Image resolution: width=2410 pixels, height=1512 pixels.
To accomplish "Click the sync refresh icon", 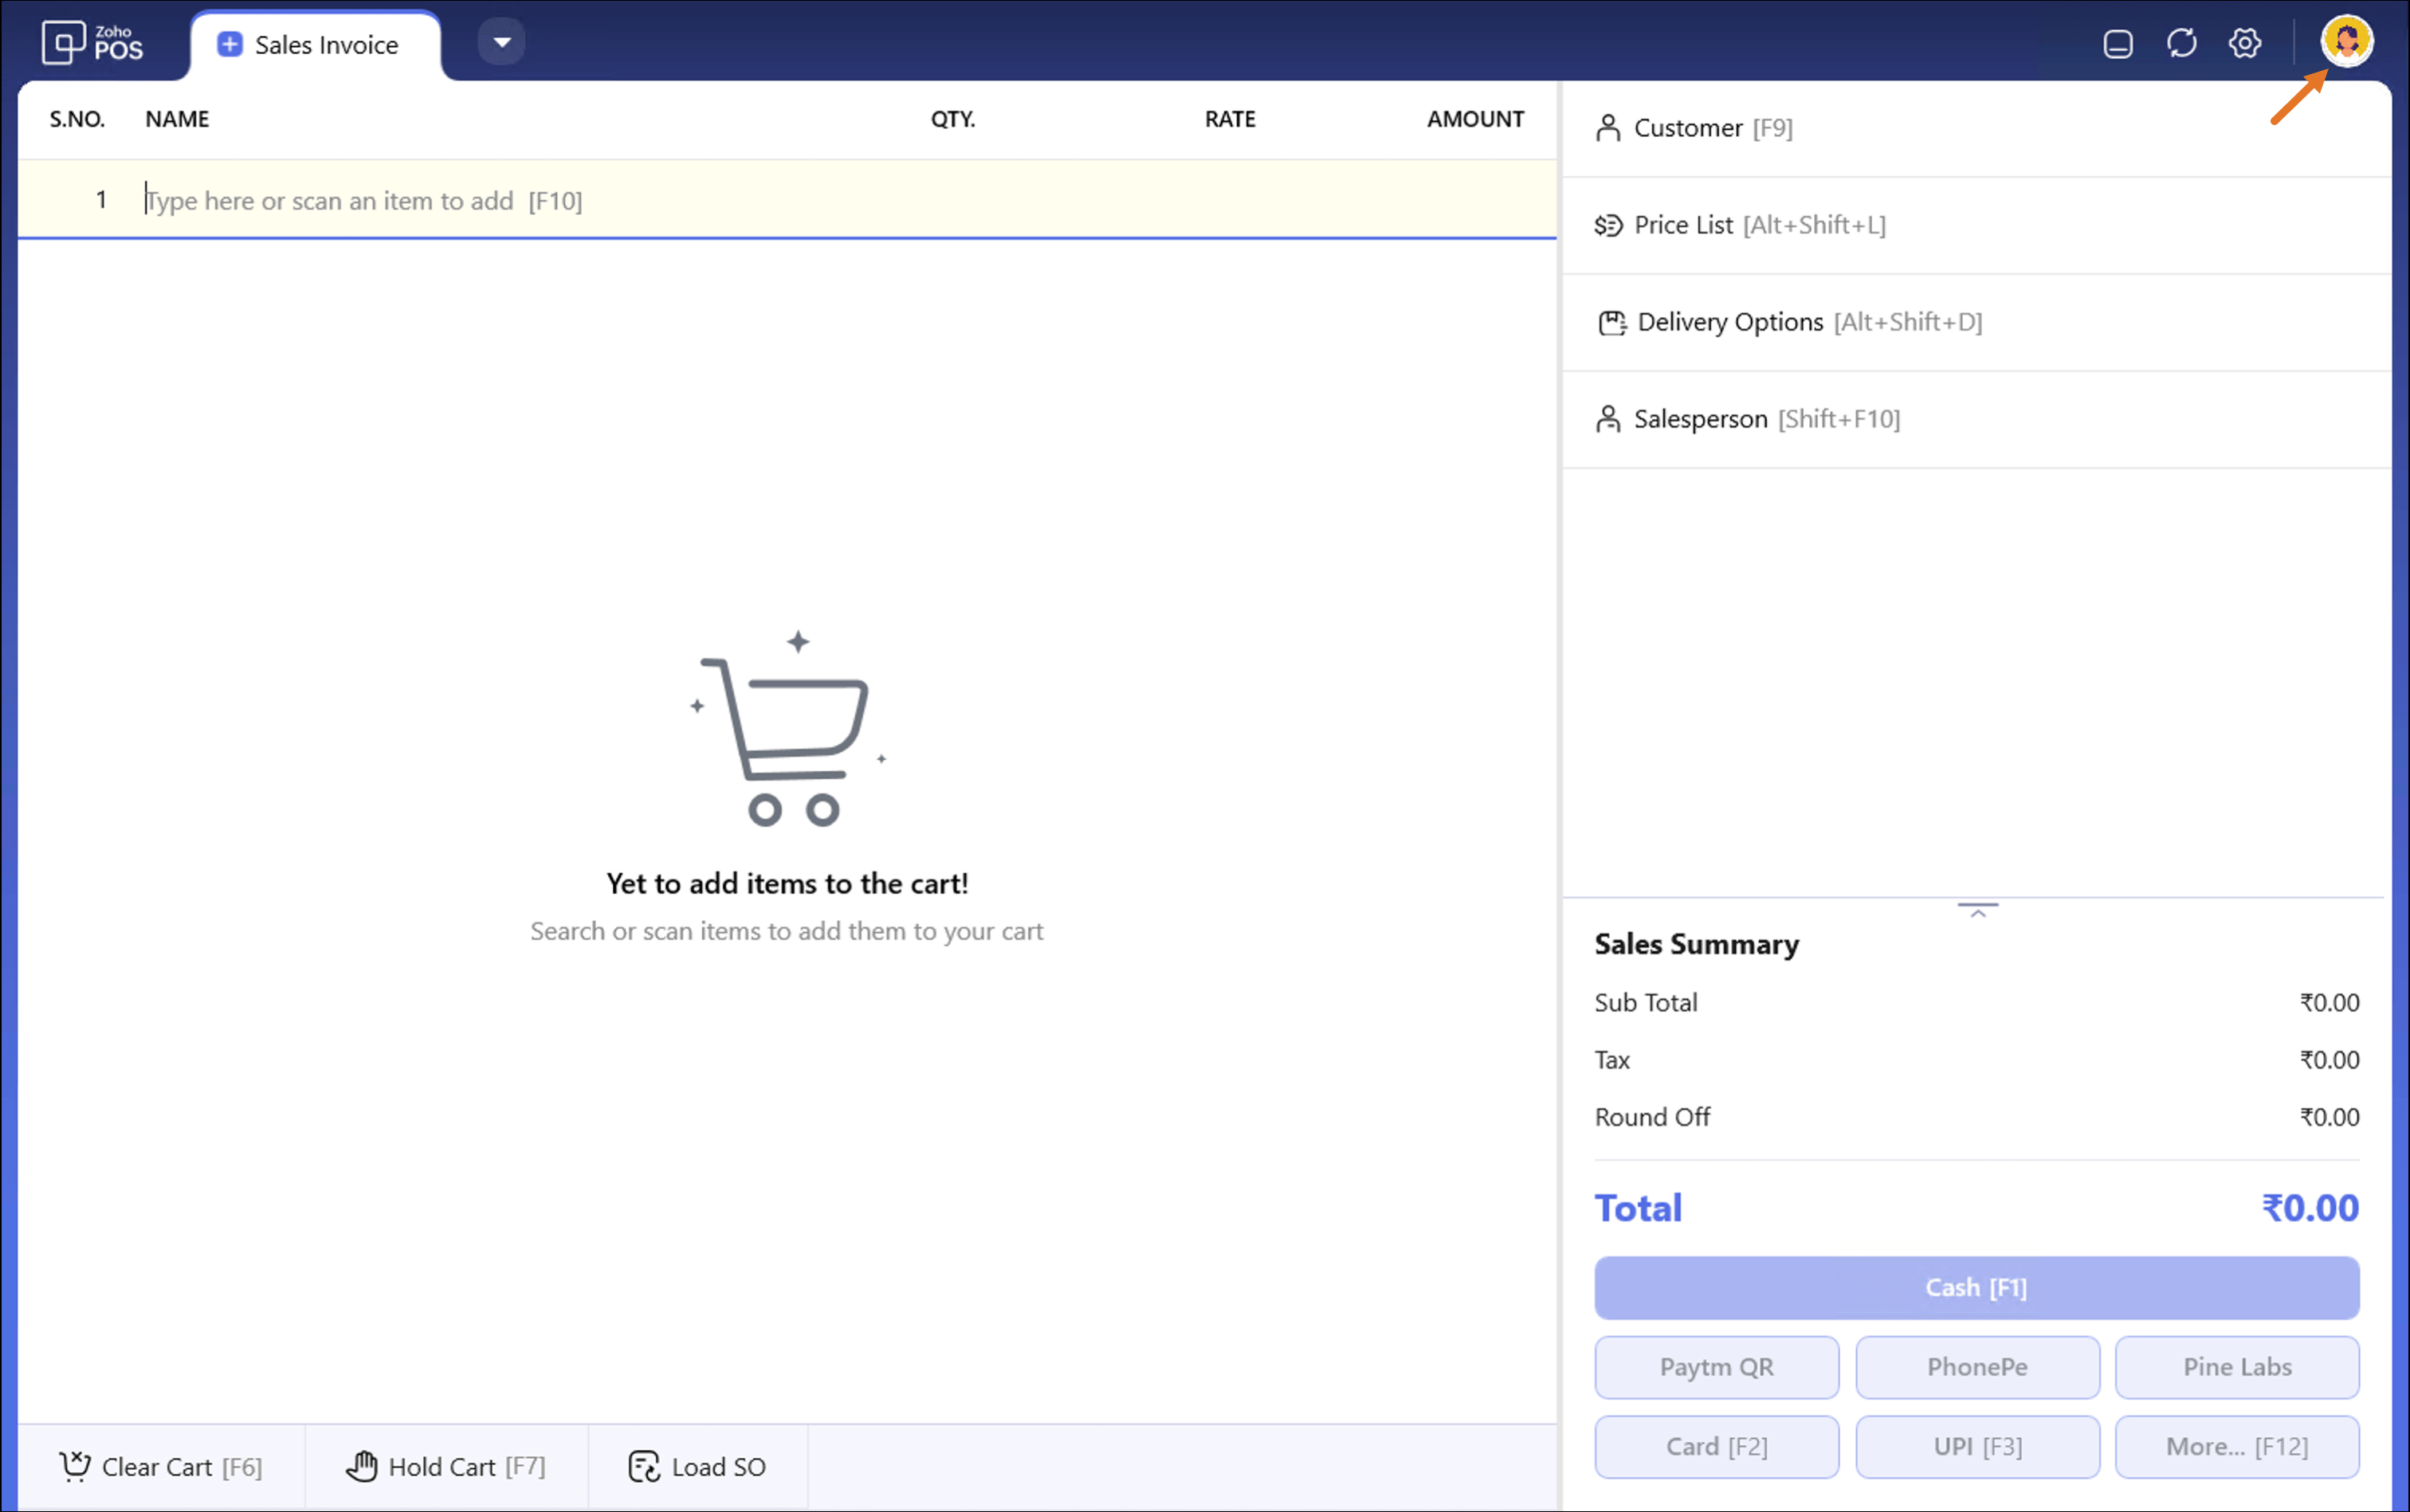I will click(2182, 43).
